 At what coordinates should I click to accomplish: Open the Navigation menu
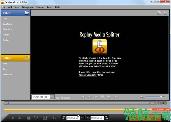click(x=28, y=7)
